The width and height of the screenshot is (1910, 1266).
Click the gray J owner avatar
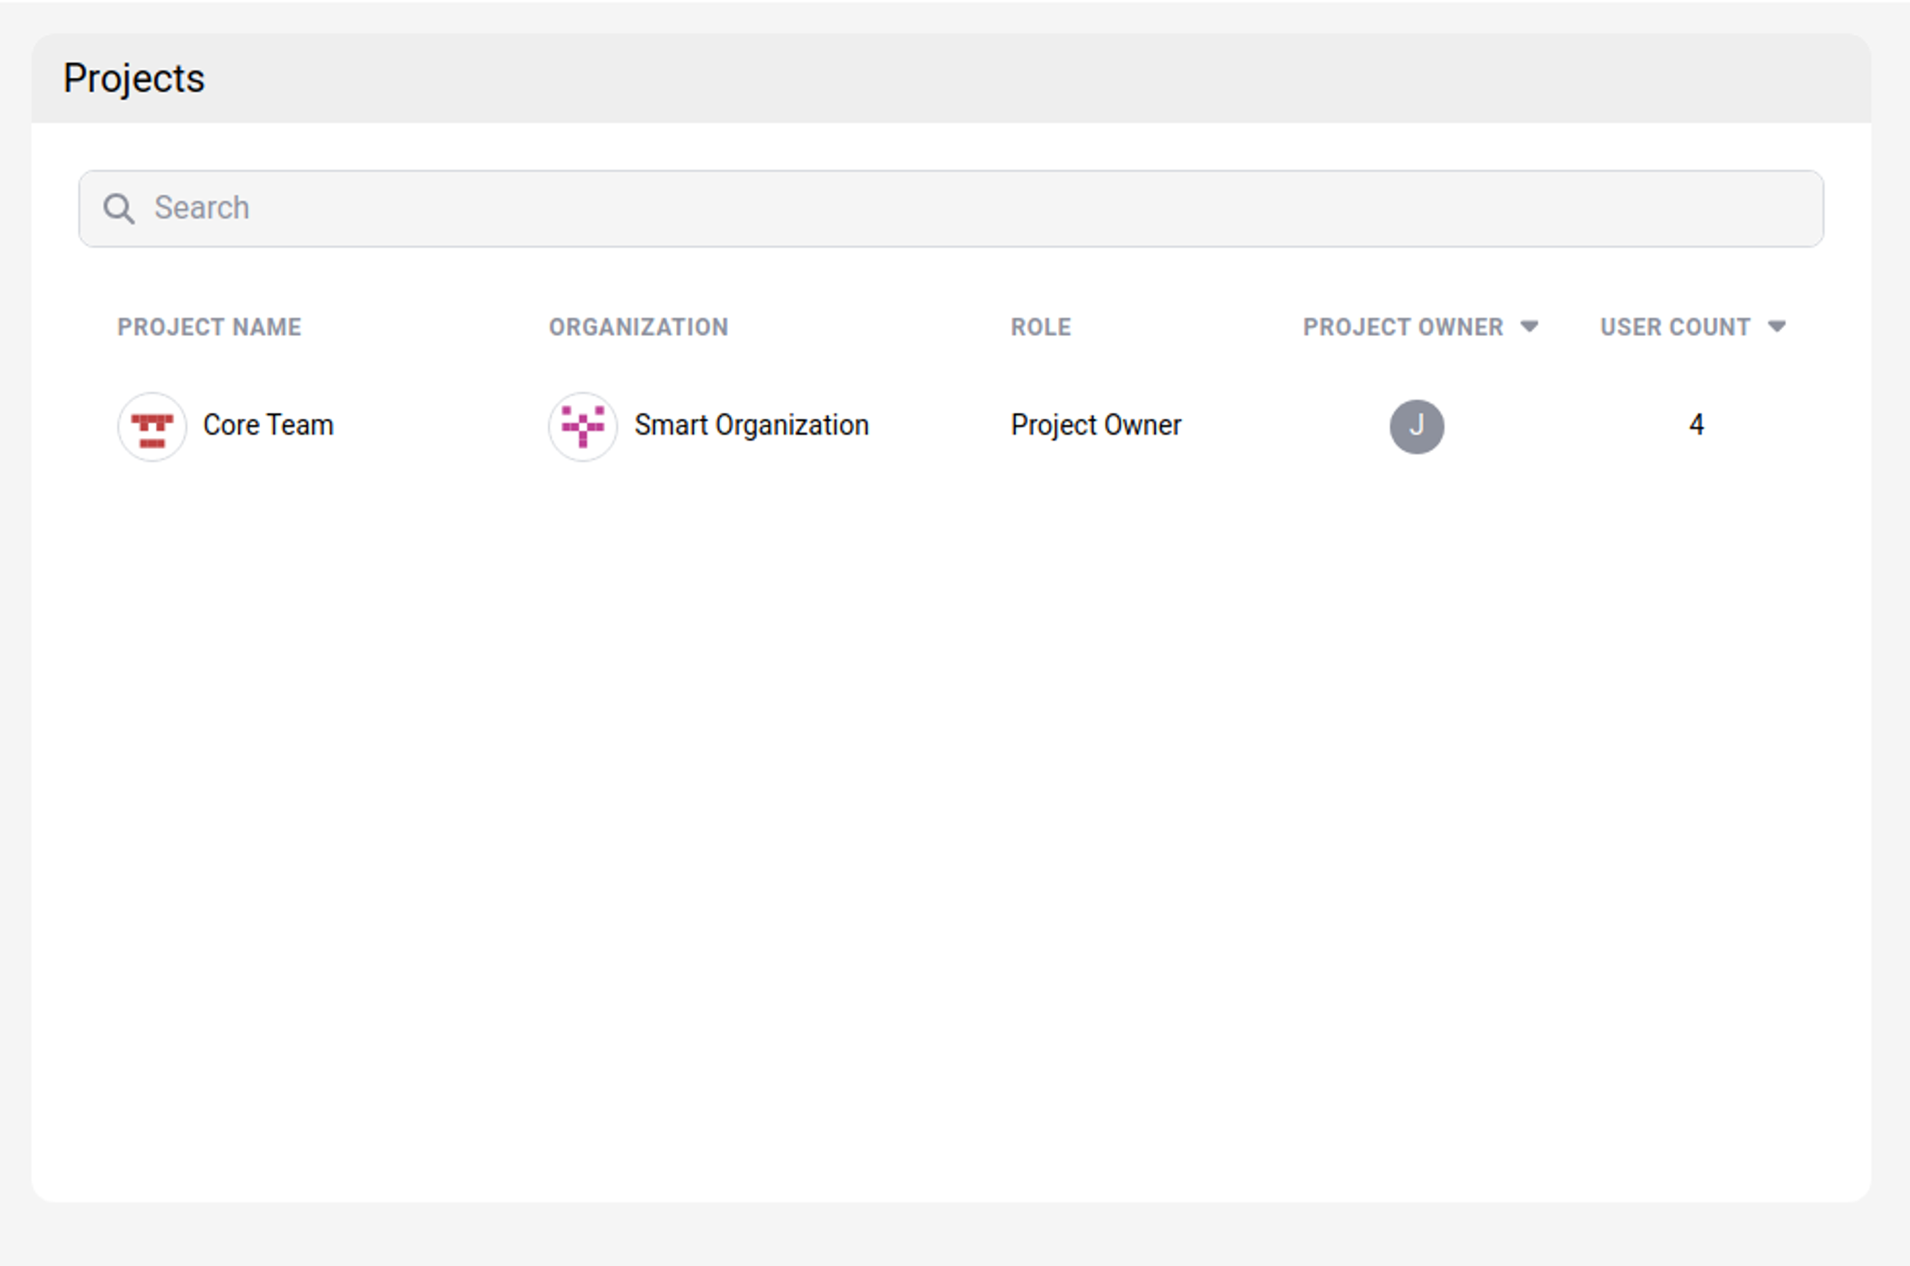click(x=1416, y=427)
